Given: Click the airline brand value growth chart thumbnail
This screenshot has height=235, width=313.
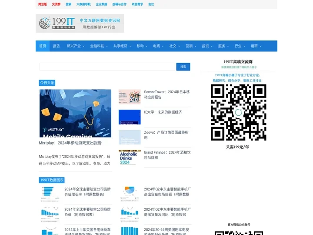Looking at the screenshot, I should click(x=50, y=194).
